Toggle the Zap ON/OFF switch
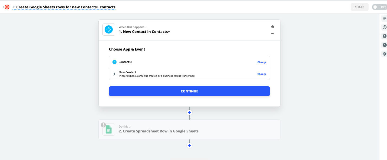 pyautogui.click(x=379, y=7)
